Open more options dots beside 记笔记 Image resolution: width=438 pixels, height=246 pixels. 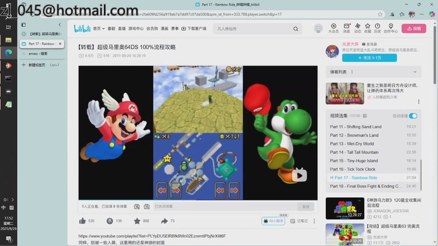tap(314, 221)
